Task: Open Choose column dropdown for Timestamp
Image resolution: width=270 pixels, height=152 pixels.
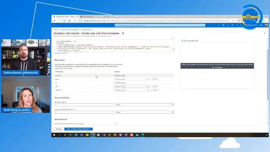Action: click(x=132, y=90)
